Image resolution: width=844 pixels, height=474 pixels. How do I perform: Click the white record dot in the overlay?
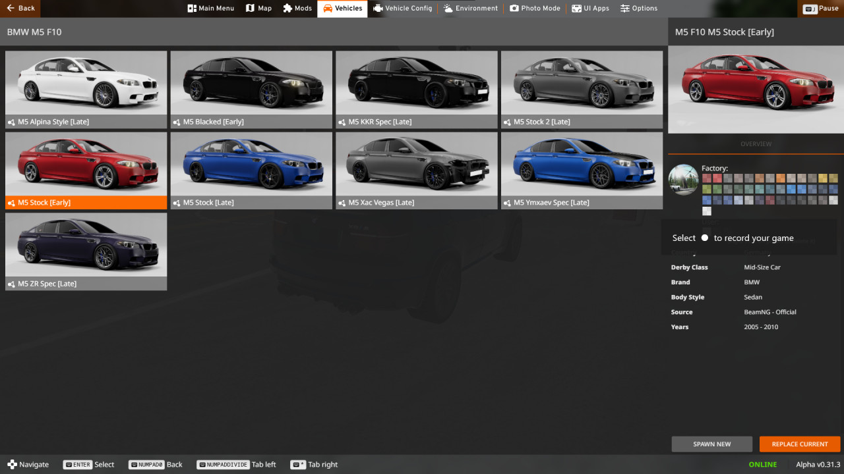(x=705, y=238)
